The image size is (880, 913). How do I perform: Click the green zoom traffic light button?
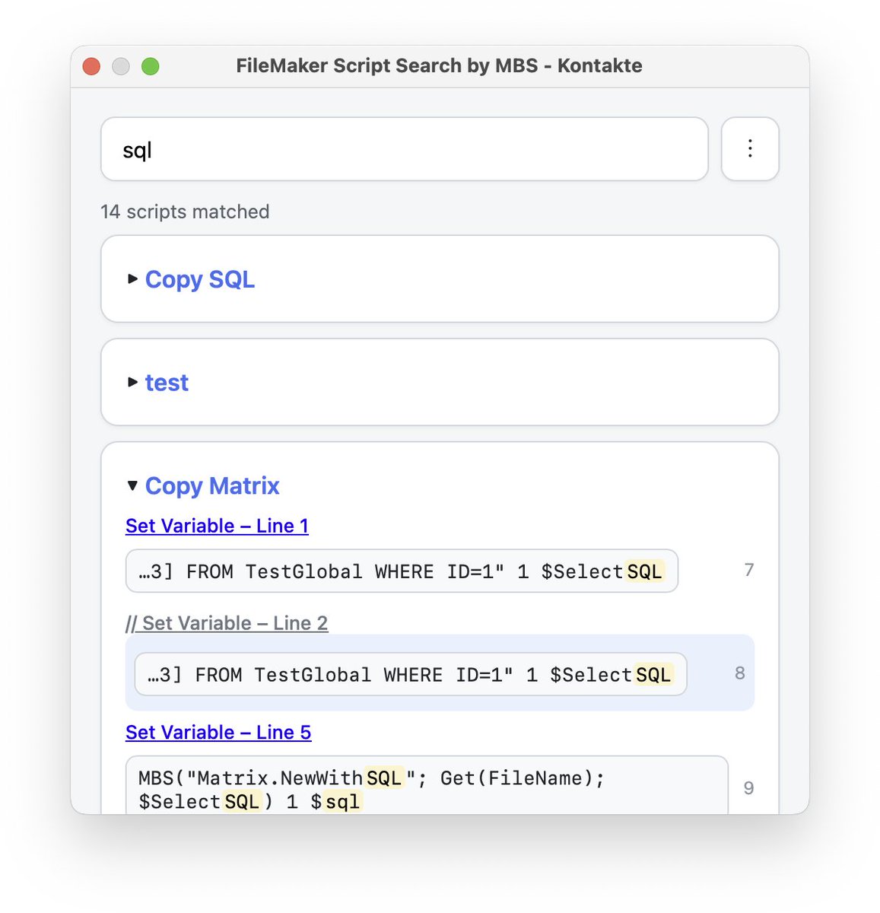click(151, 66)
